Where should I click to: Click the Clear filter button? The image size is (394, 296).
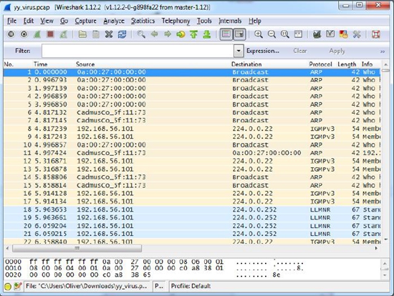(x=300, y=51)
